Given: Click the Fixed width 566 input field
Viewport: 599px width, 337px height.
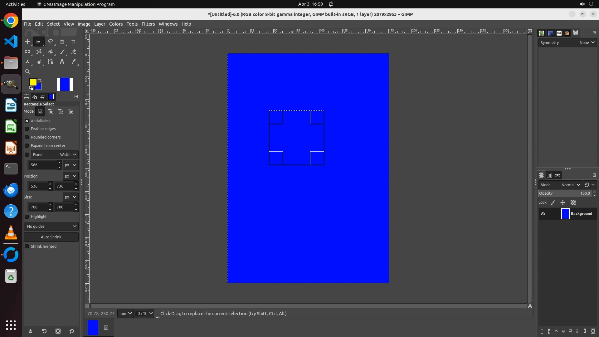Looking at the screenshot, I should click(x=42, y=165).
